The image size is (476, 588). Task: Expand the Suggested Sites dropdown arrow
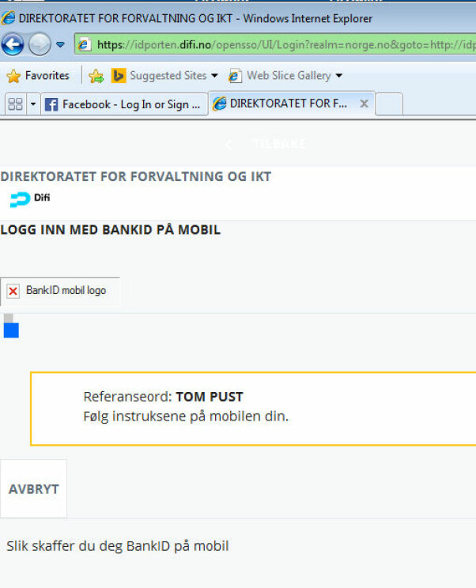[214, 76]
